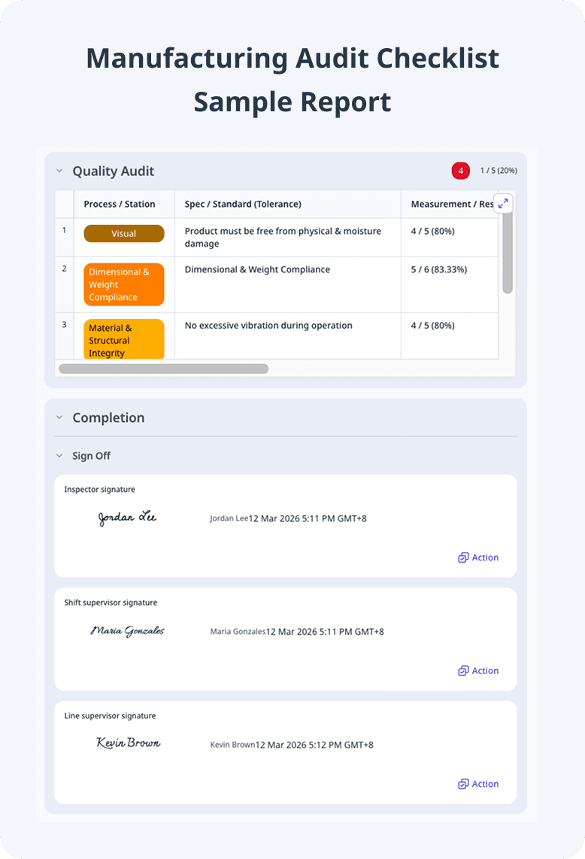Click Maria Gonzales timestamp 5:11 PM

click(325, 632)
